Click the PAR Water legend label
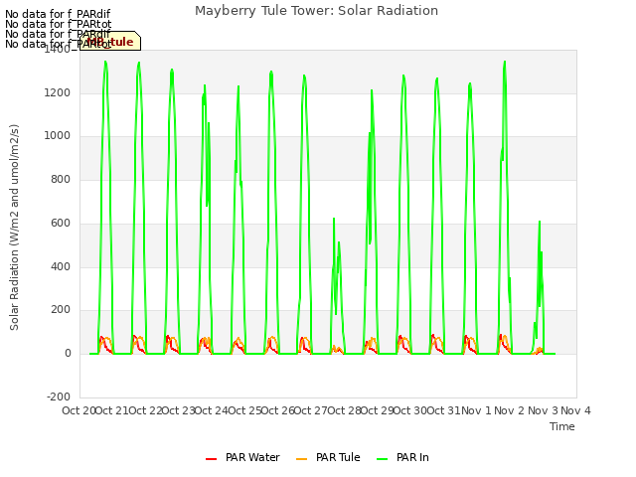The width and height of the screenshot is (636, 477). [x=252, y=457]
